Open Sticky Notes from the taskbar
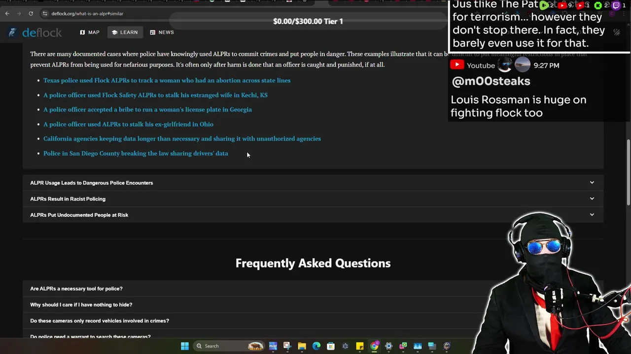Image resolution: width=631 pixels, height=354 pixels. 360,346
